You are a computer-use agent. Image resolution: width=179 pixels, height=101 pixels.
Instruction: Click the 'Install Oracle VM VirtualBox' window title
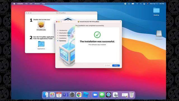[x=89, y=22]
